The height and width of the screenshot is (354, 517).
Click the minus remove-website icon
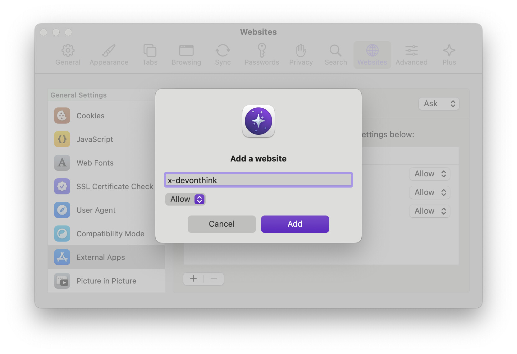(x=214, y=279)
